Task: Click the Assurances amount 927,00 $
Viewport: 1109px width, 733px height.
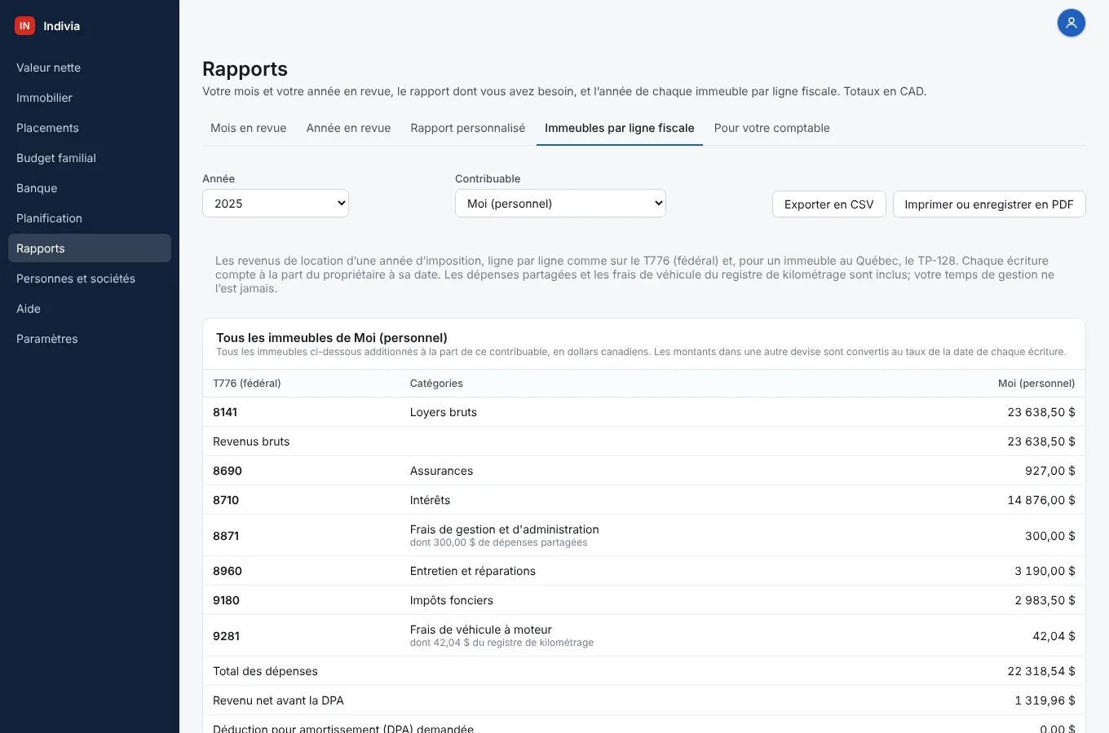Action: pos(1049,471)
